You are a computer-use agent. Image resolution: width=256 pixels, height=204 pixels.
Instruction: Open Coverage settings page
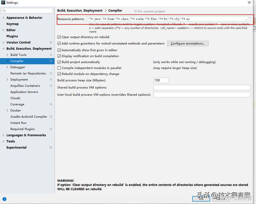pyautogui.click(x=17, y=104)
